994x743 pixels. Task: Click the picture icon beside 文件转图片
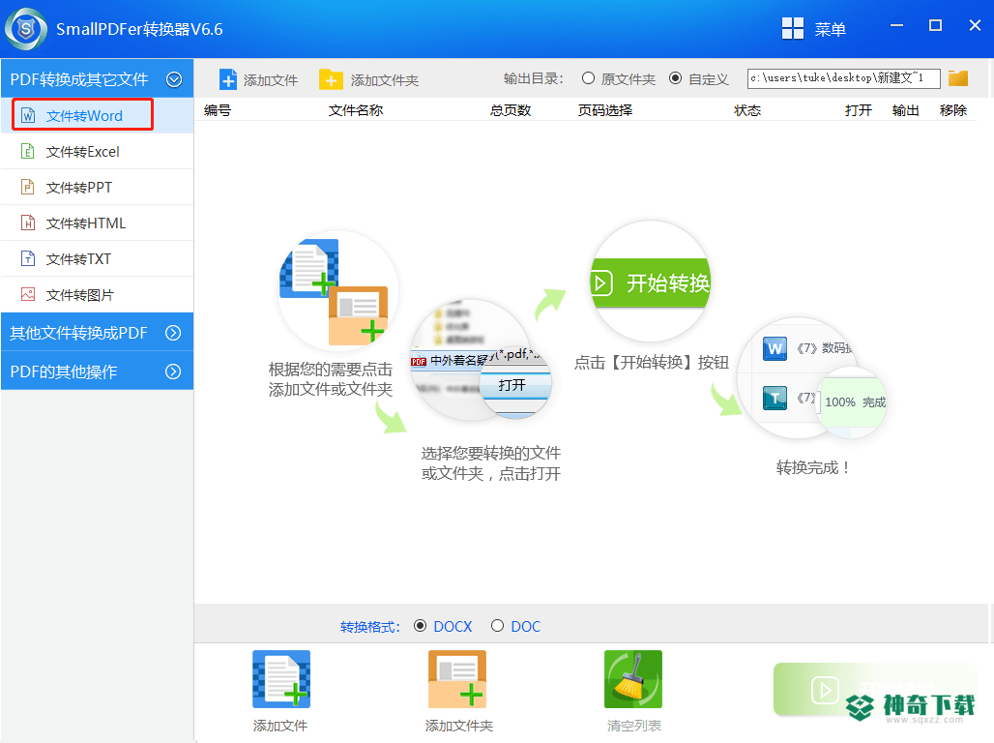pos(28,294)
